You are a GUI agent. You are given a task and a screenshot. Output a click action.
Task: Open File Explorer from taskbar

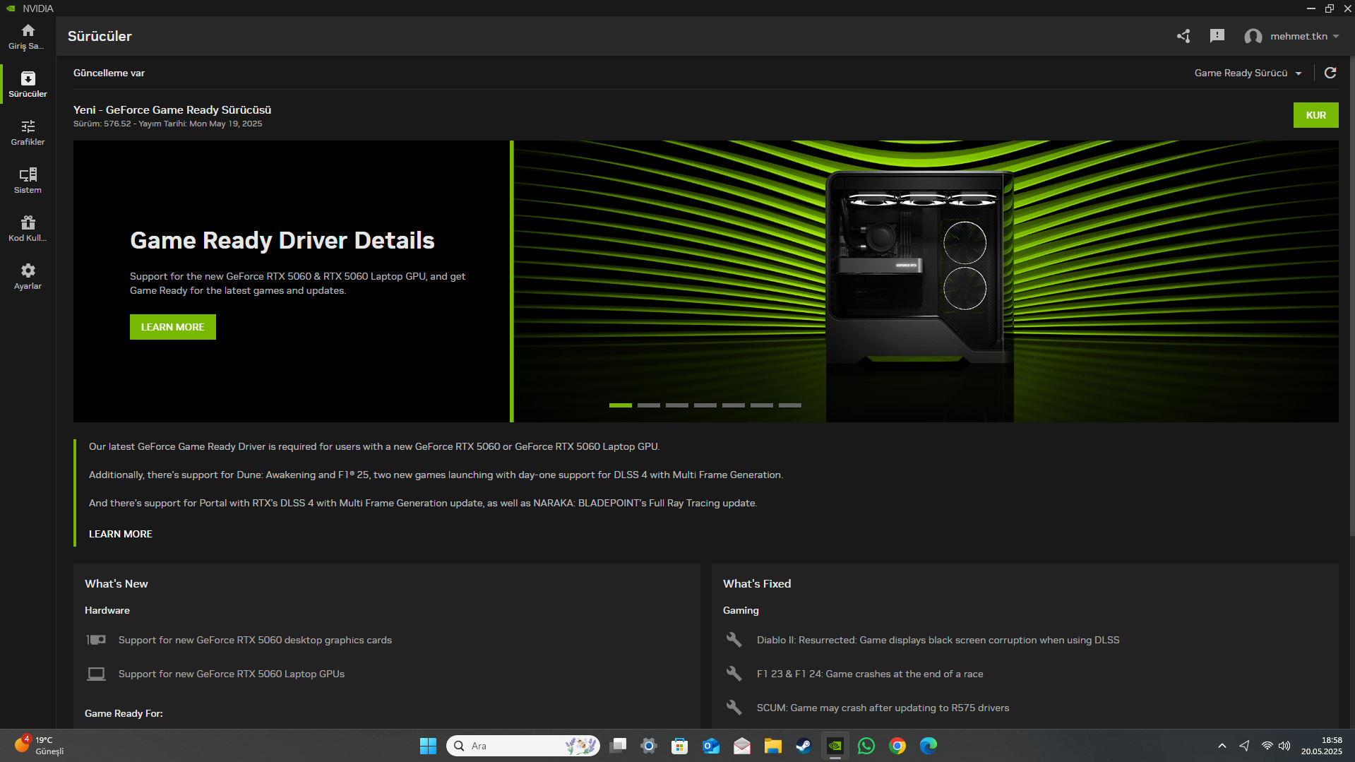tap(772, 746)
